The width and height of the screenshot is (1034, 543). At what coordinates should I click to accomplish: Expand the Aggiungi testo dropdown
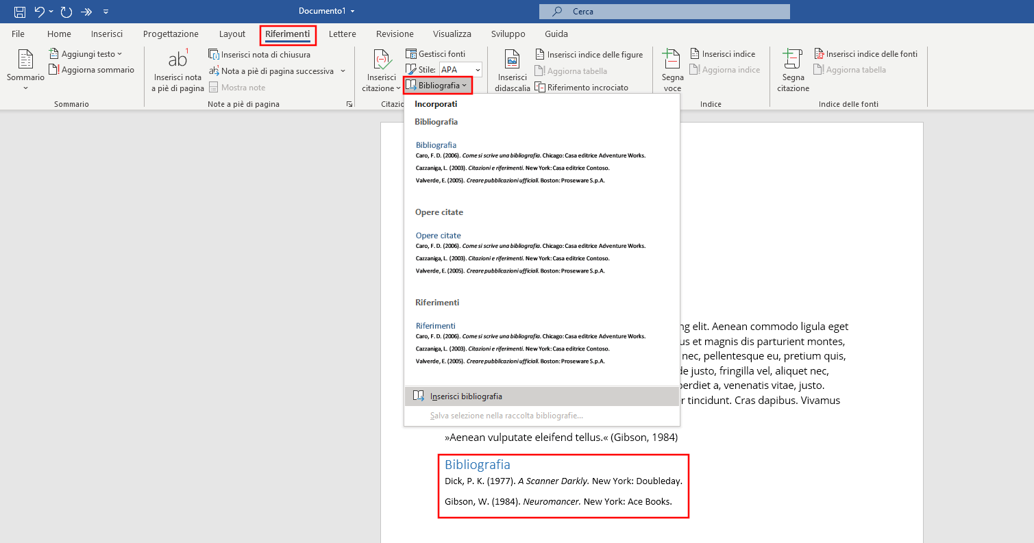click(x=86, y=54)
